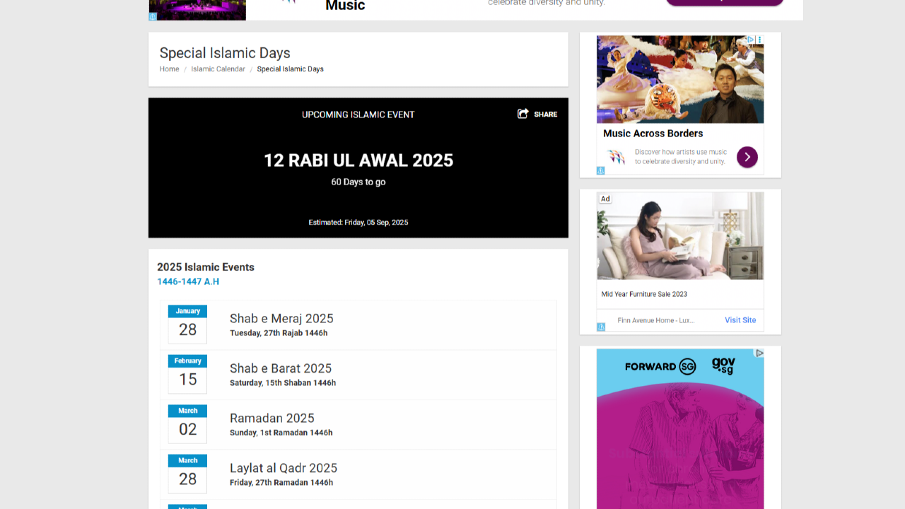Click the 12 RABI UL AWAL 2025 heading
This screenshot has height=509, width=905.
(358, 160)
